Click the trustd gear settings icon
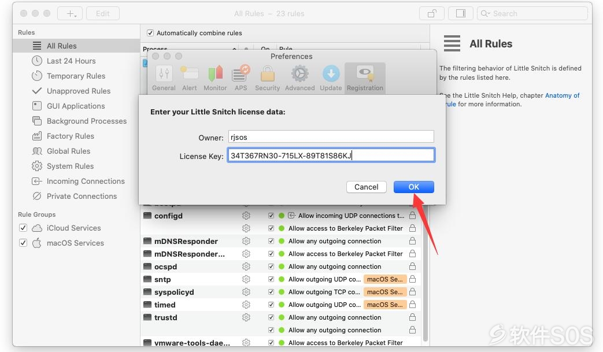The width and height of the screenshot is (603, 352). 246,317
